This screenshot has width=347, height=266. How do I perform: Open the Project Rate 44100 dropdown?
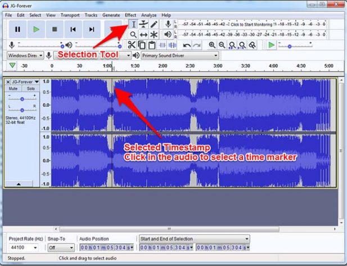(x=23, y=247)
